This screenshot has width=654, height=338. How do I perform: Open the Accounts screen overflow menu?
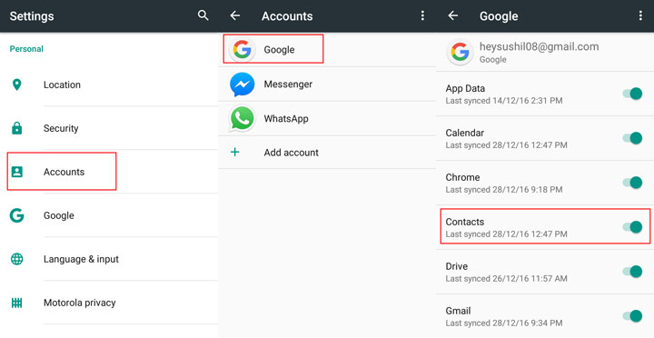(x=422, y=15)
